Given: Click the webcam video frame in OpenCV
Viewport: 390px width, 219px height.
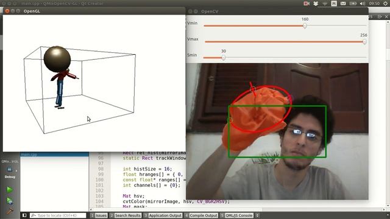Looking at the screenshot, I should click(x=277, y=131).
